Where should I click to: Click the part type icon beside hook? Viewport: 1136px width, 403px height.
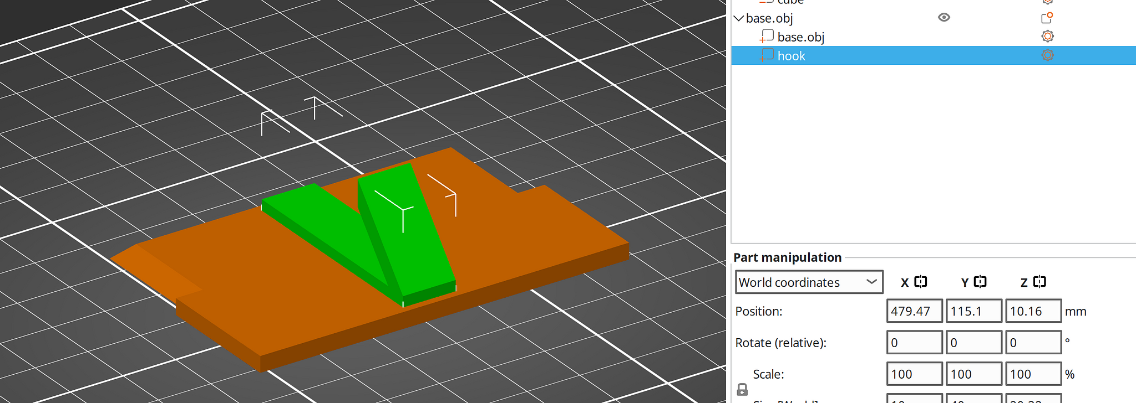click(767, 55)
